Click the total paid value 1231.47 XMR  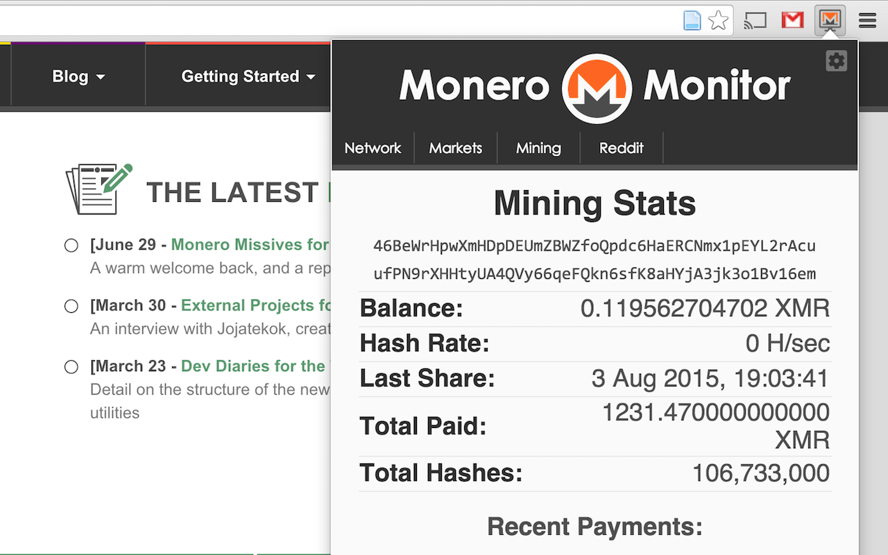click(x=715, y=426)
